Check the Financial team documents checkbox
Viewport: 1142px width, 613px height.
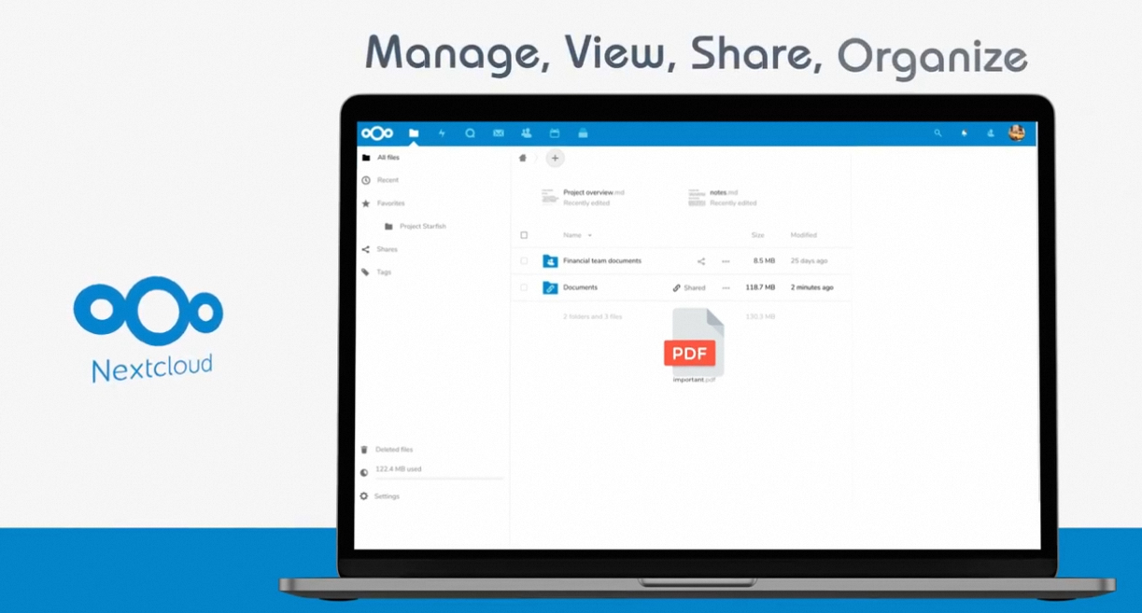[524, 261]
